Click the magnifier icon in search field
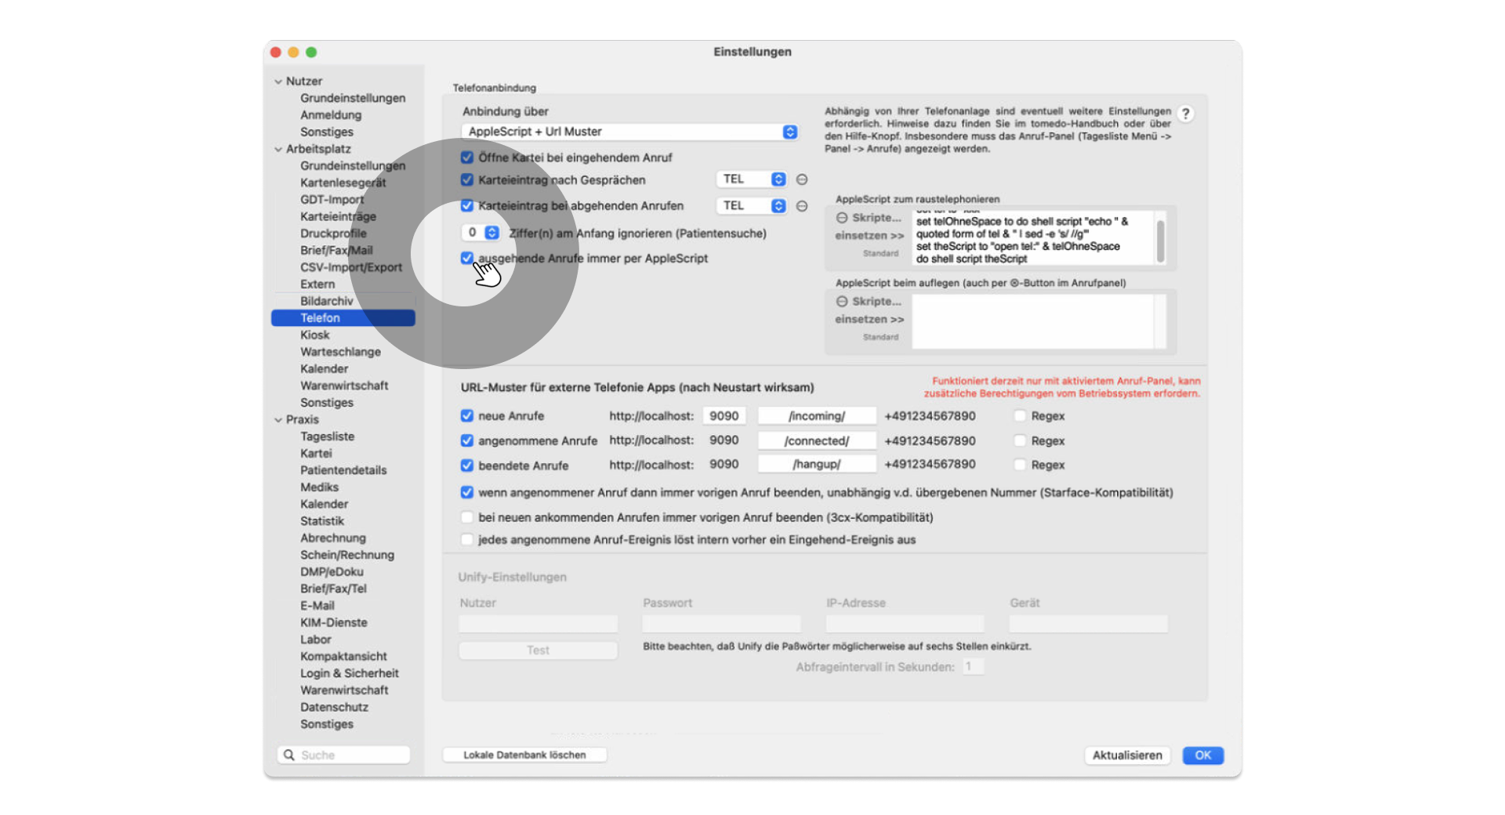 tap(289, 755)
